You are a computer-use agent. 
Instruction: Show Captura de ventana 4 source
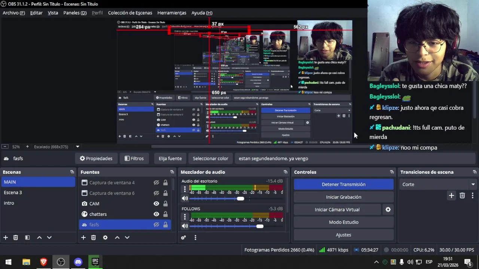[156, 183]
